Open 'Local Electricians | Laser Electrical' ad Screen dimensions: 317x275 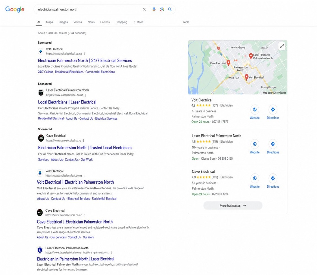pyautogui.click(x=67, y=102)
